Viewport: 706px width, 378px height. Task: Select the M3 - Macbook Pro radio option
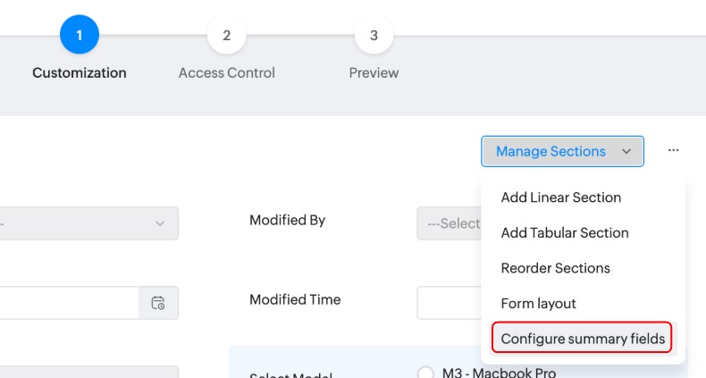click(425, 373)
